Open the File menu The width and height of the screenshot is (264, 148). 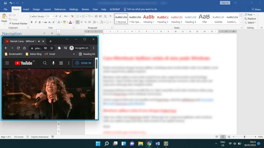click(x=6, y=9)
